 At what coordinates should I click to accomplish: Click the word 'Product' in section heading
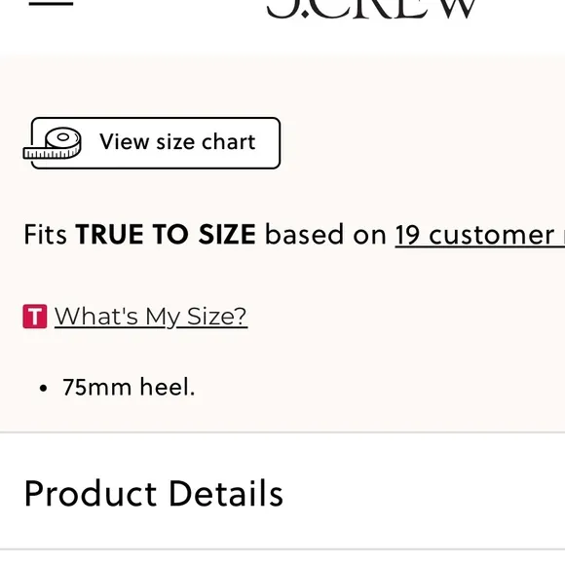91,493
